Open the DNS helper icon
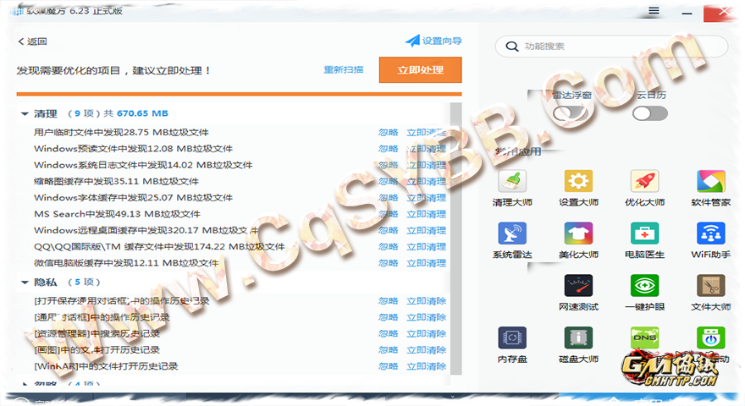Image resolution: width=745 pixels, height=406 pixels. click(x=644, y=337)
